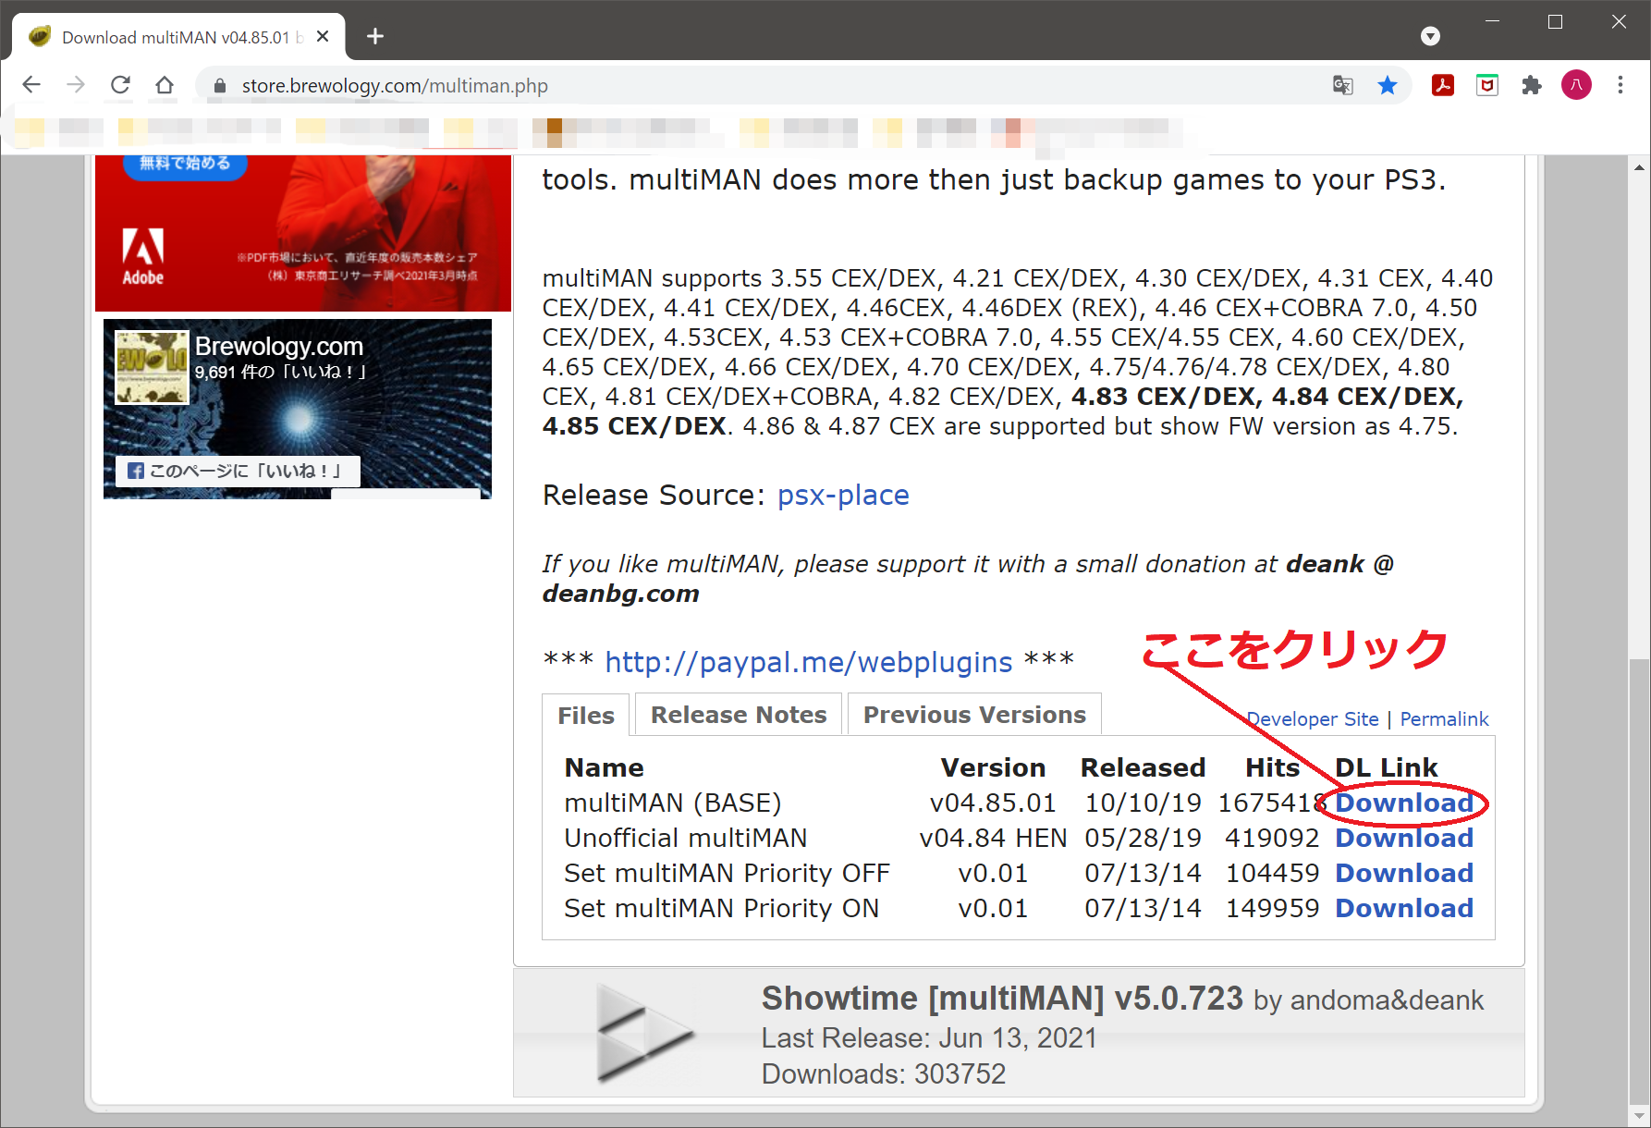Open a new browser tab
Image resolution: width=1651 pixels, height=1128 pixels.
click(374, 36)
